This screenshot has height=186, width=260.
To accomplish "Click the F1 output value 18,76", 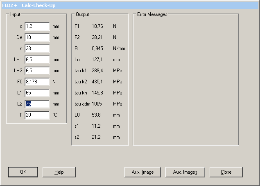I will click(x=97, y=26).
